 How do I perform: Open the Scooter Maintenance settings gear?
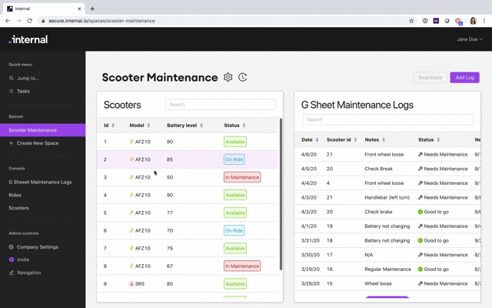[228, 77]
